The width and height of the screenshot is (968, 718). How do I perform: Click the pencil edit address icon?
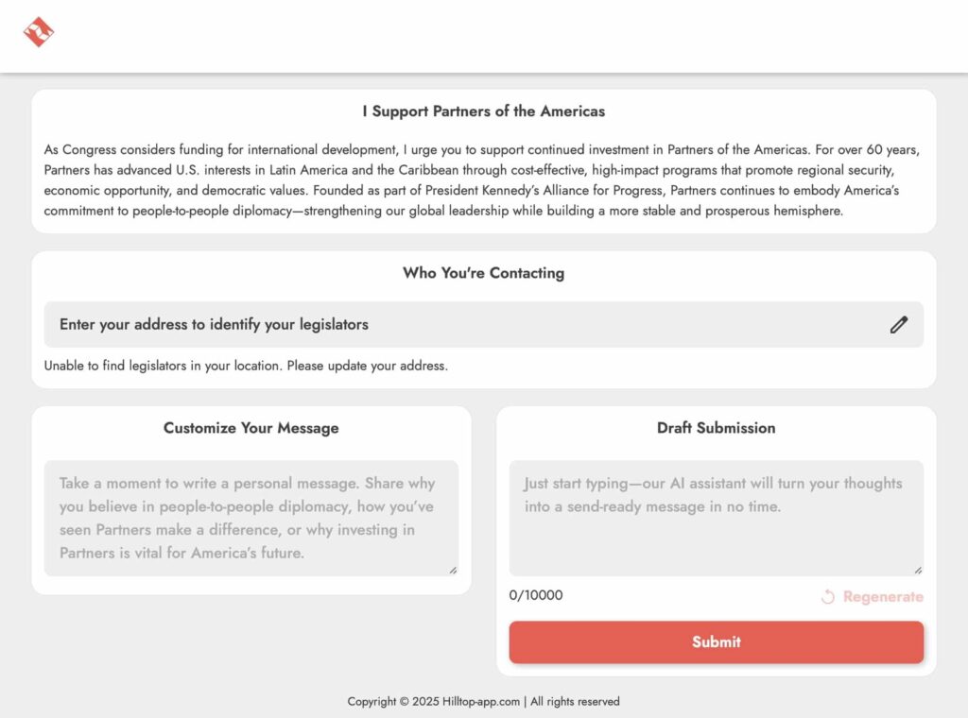[x=898, y=324]
